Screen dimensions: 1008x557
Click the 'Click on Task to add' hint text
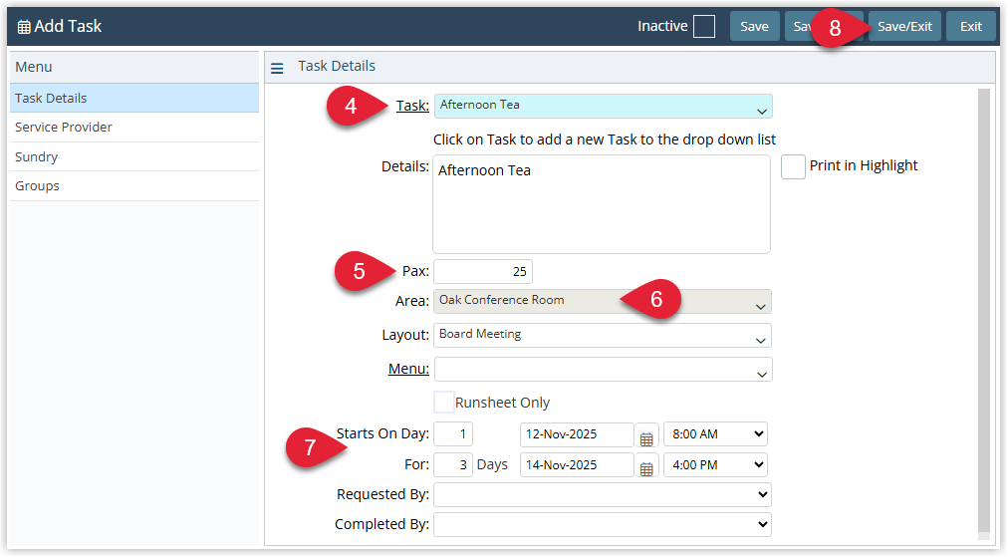click(x=605, y=139)
